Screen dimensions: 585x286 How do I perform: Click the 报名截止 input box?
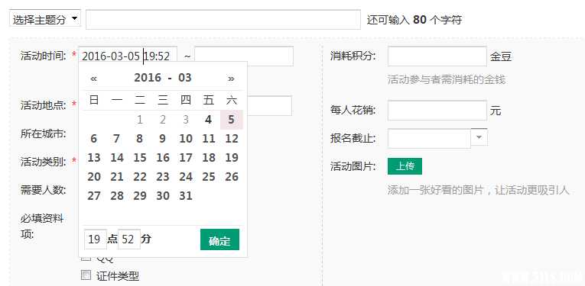pyautogui.click(x=430, y=138)
